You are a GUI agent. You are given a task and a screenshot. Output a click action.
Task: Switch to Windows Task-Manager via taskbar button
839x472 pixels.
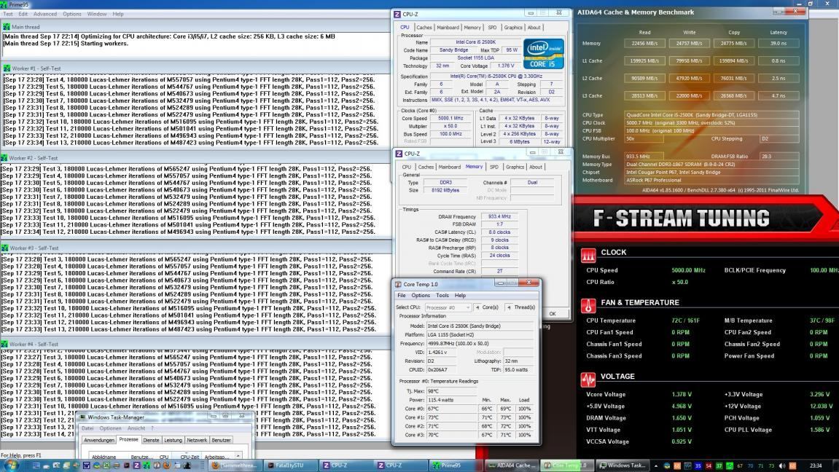pos(623,465)
